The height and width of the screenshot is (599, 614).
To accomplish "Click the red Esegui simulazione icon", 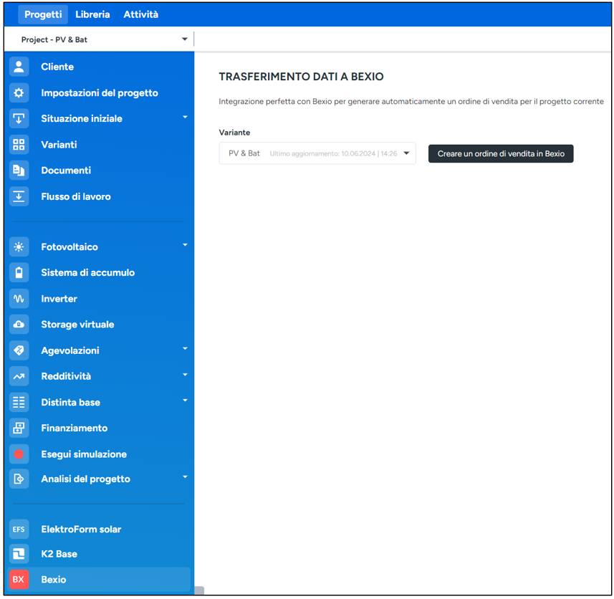I will (x=19, y=454).
